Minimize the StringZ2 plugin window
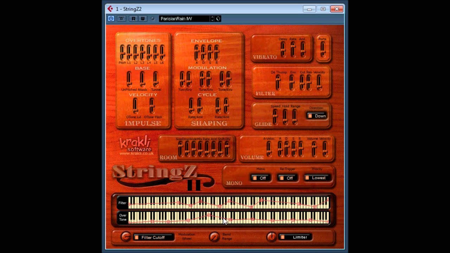Image resolution: width=450 pixels, height=253 pixels. click(309, 9)
